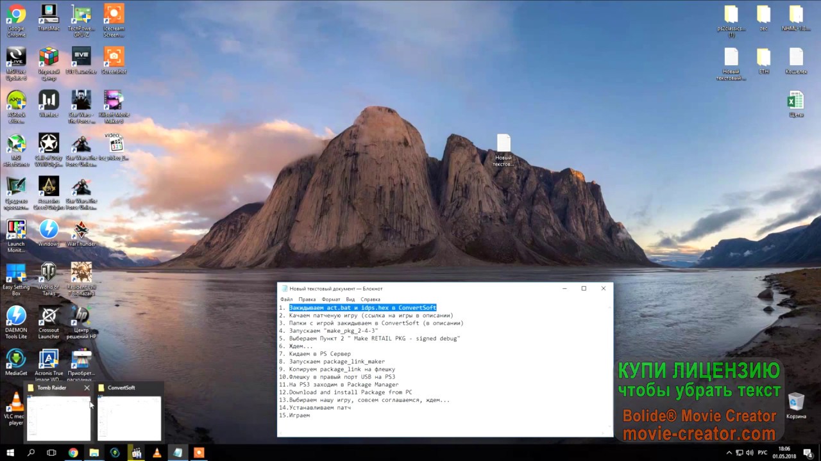This screenshot has height=461, width=821.
Task: Select ASRock eXtreme desktop icon
Action: (x=16, y=107)
